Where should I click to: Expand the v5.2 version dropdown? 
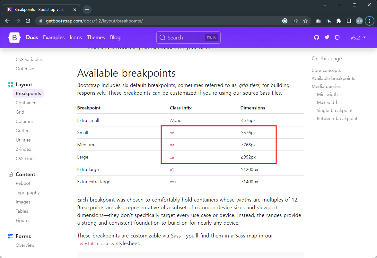pyautogui.click(x=358, y=38)
